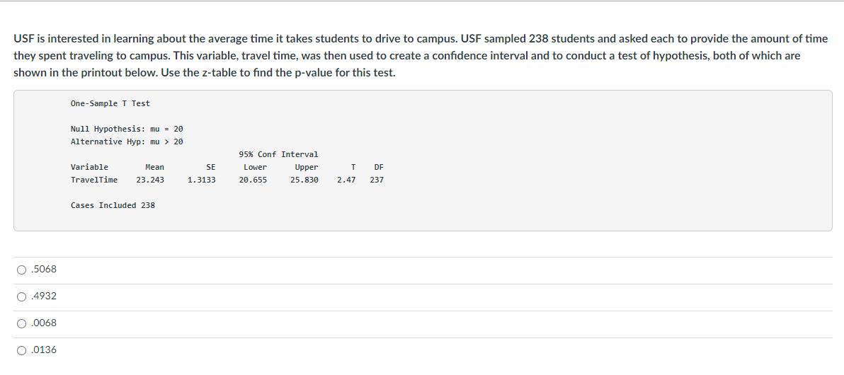Pick the .0068 radio button option
844x375 pixels.
(x=23, y=323)
